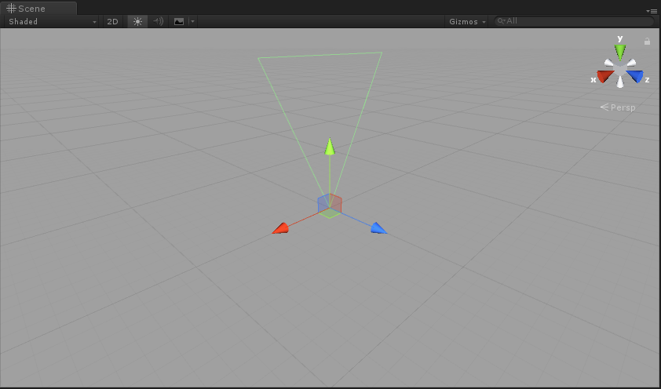Click the move gizmo center plane cube

pos(330,205)
